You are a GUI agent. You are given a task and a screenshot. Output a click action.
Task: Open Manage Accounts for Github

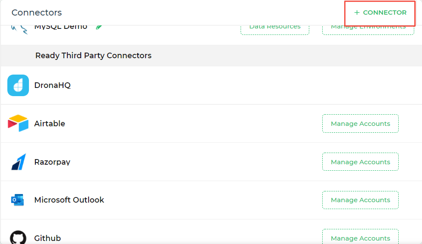pyautogui.click(x=360, y=238)
